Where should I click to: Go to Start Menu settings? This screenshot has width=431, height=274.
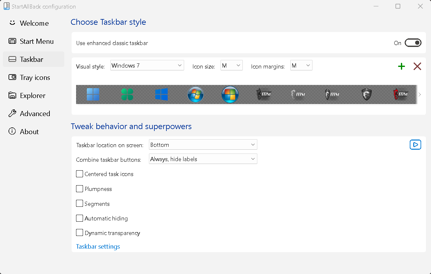34,41
